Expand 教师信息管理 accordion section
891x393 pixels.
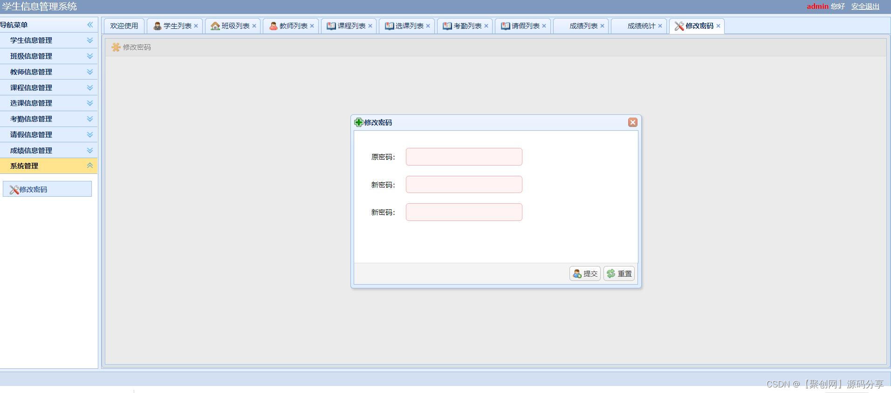[x=48, y=72]
